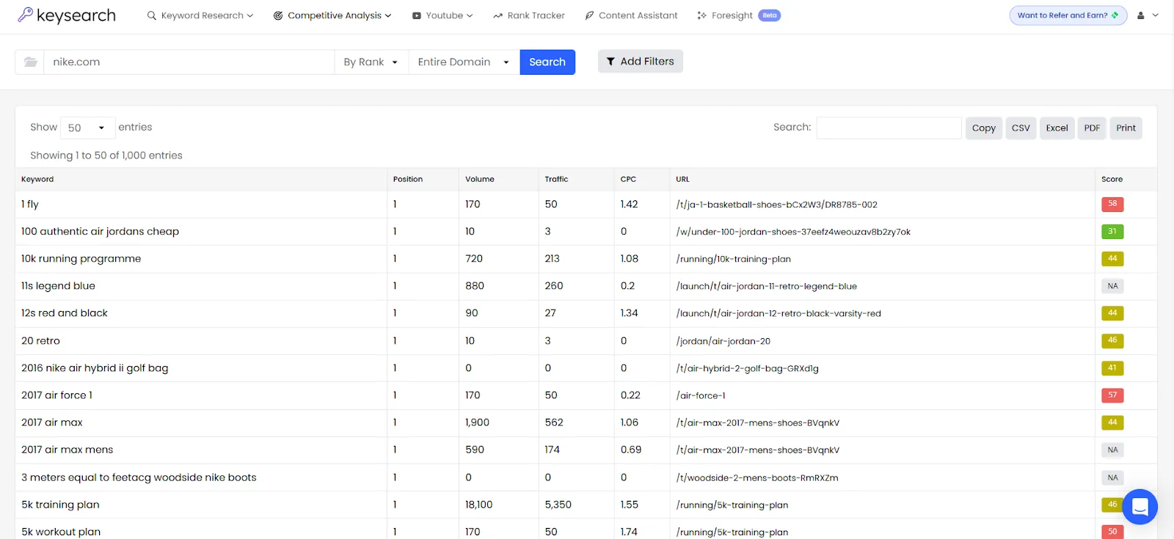Expand the Keyword Research menu
The width and height of the screenshot is (1174, 539).
click(x=200, y=15)
